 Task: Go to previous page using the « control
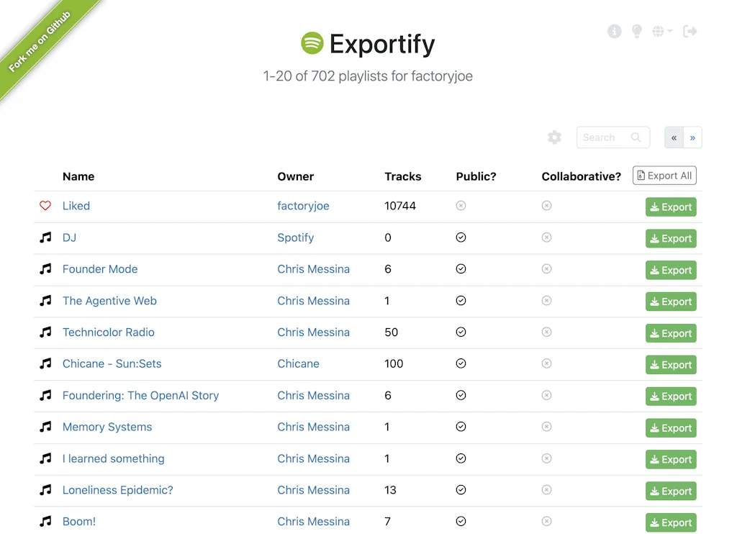click(x=674, y=137)
